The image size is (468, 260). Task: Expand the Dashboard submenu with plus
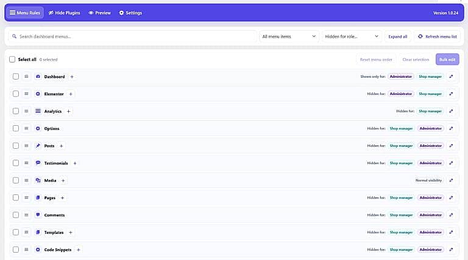(x=72, y=77)
